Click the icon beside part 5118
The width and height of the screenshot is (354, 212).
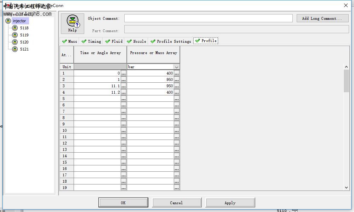click(x=15, y=28)
